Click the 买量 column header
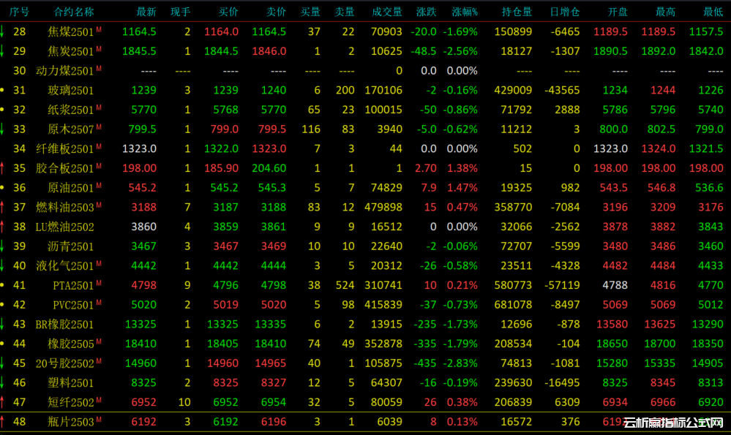Screen dimensions: 731x435 coord(310,12)
